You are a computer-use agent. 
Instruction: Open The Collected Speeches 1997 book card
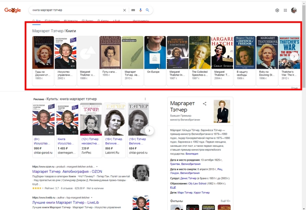coord(200,61)
